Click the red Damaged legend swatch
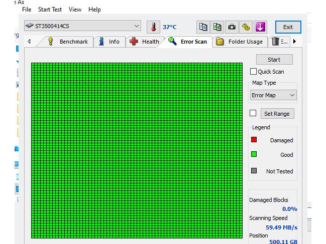This screenshot has width=326, height=244. pos(254,140)
